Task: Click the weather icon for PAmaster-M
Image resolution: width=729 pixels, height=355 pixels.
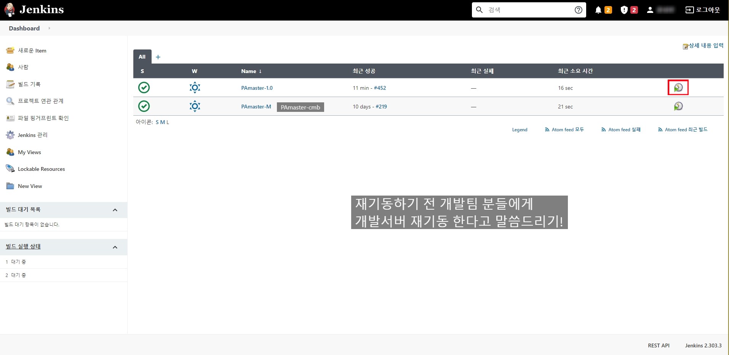Action: coord(195,106)
